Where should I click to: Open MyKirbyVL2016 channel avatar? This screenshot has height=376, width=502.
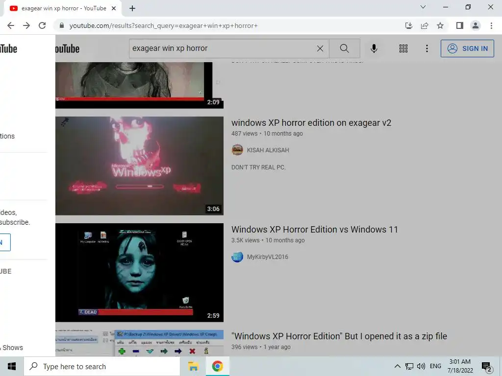click(237, 257)
